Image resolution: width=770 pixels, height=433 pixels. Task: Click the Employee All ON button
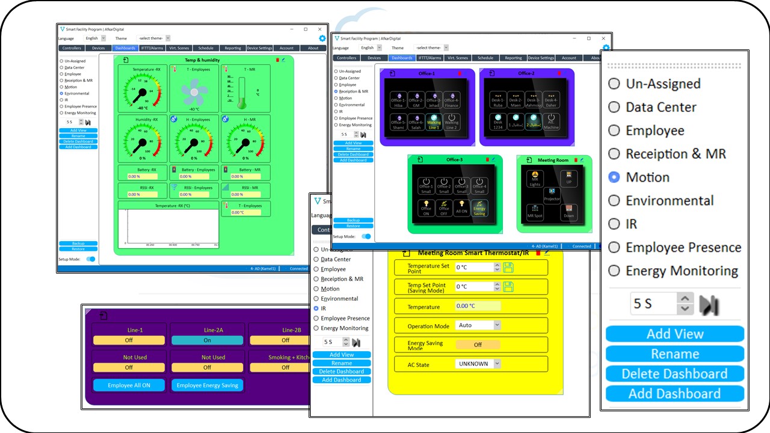129,385
